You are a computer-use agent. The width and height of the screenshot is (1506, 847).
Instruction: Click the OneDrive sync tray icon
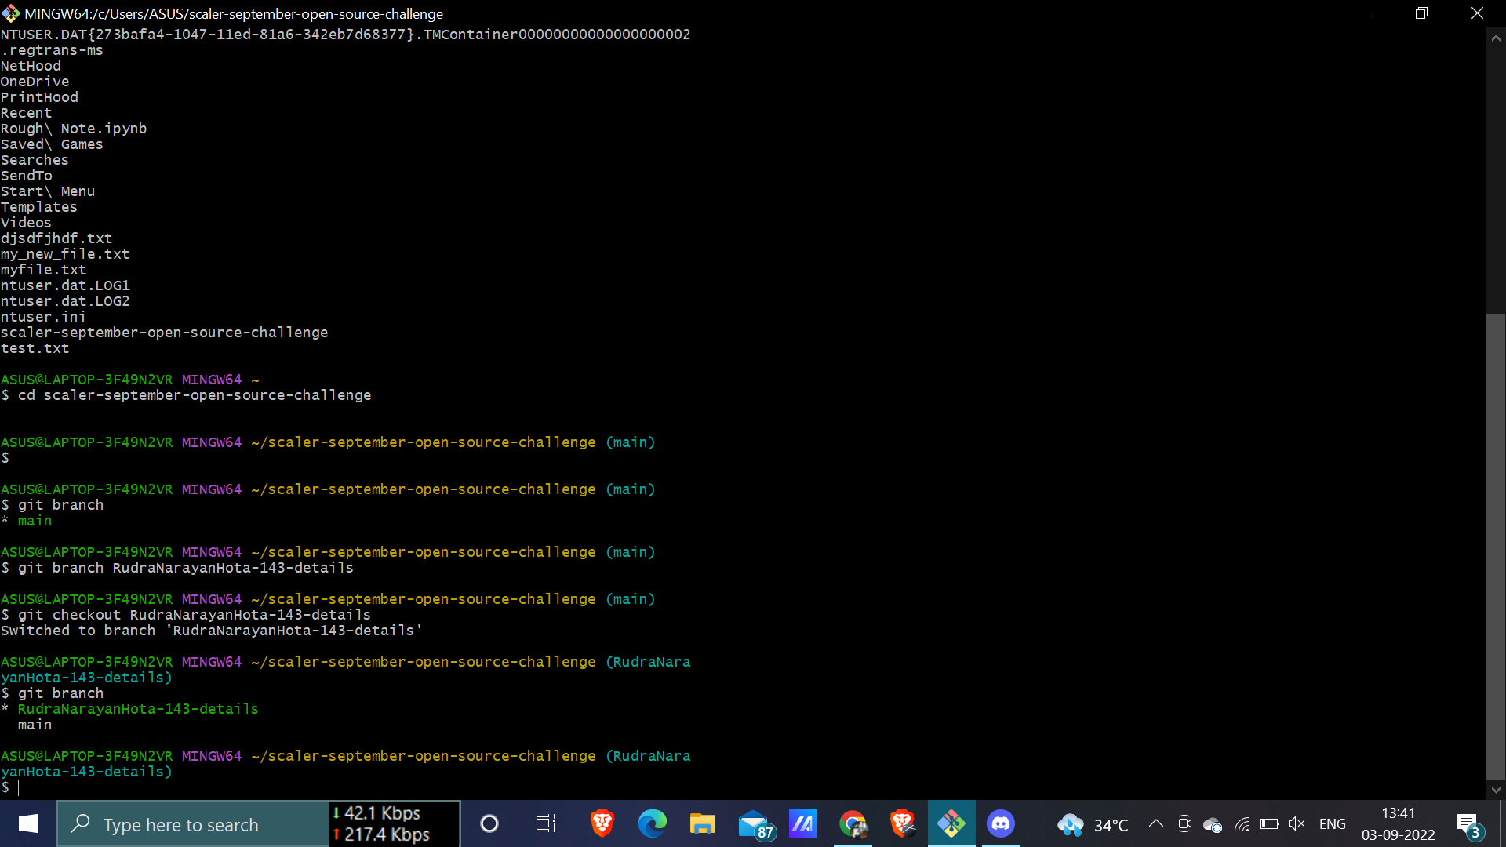pos(1213,824)
